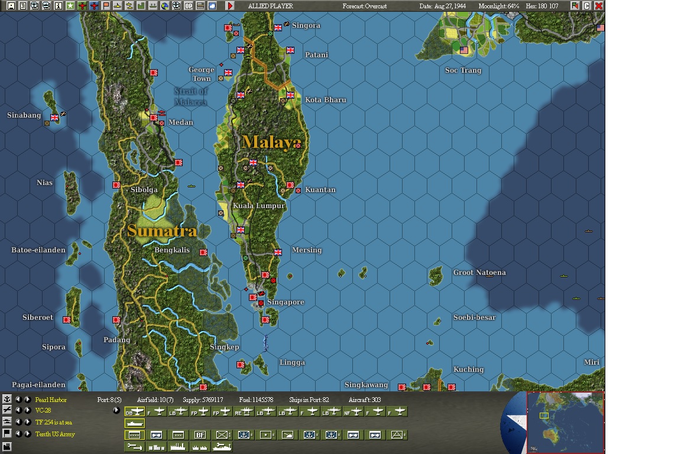Select the red plane on blue background icon

pos(94,6)
